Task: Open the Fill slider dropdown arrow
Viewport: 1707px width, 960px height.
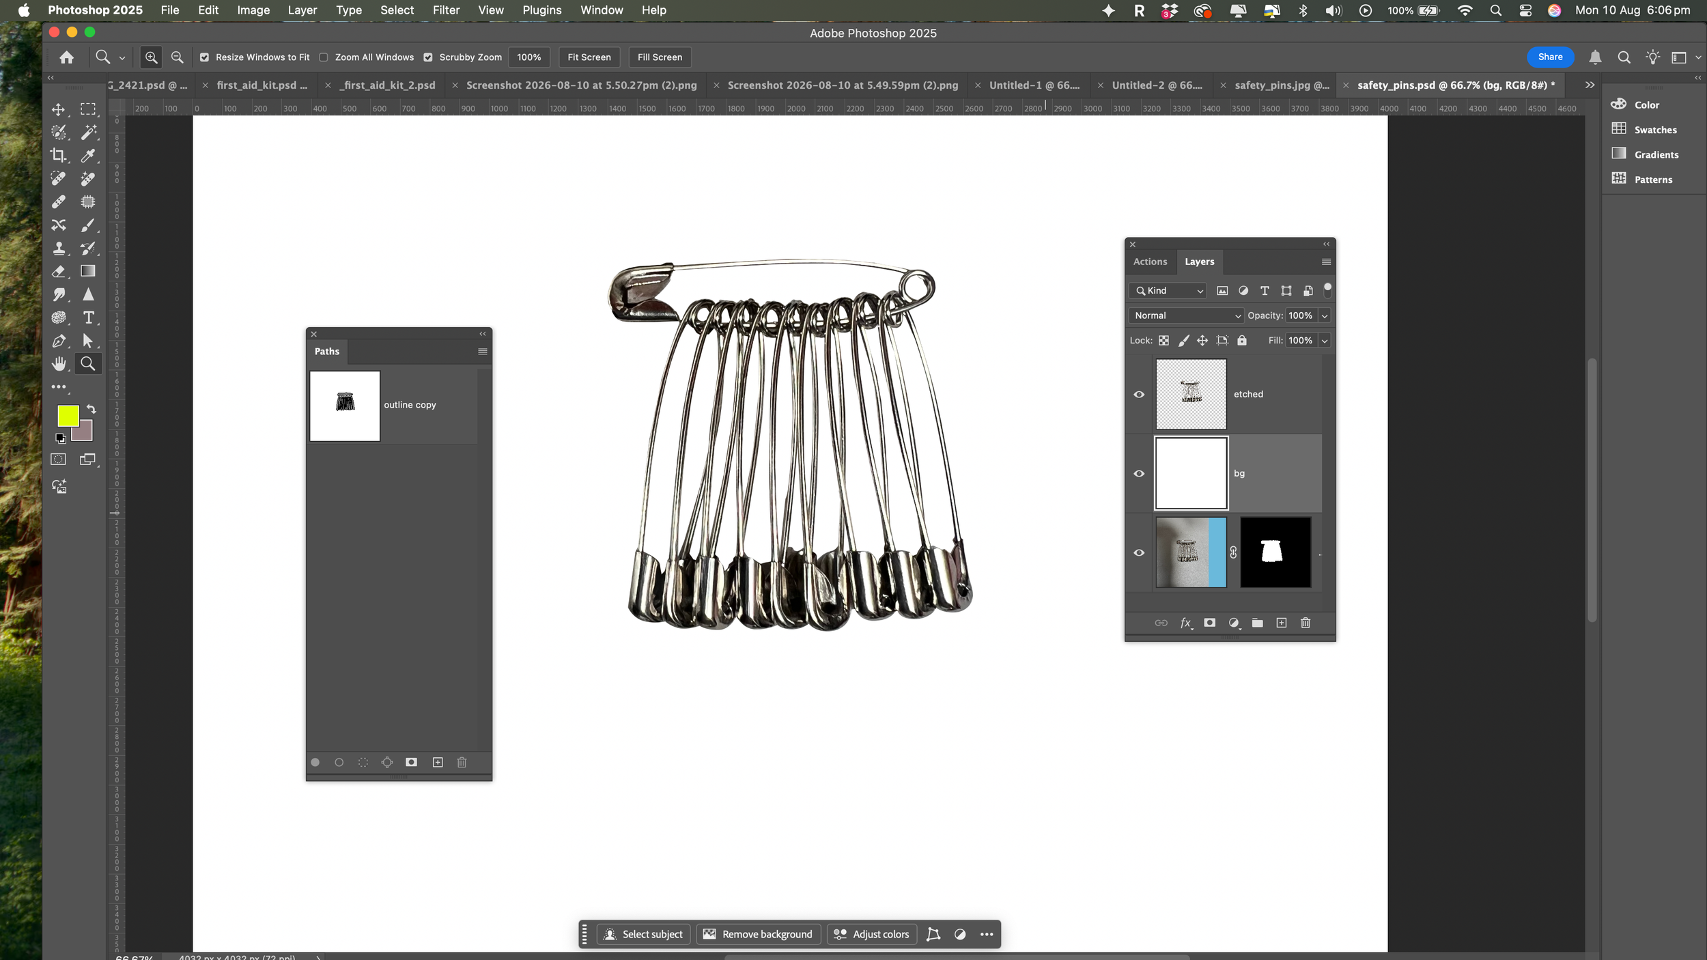Action: pos(1325,341)
